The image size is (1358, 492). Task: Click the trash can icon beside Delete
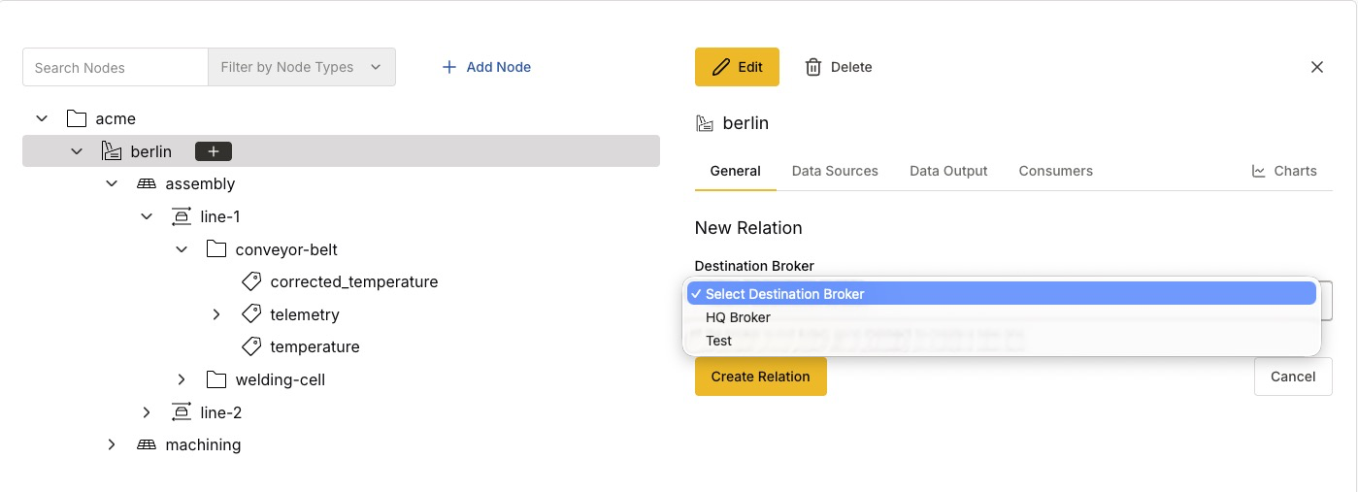pos(813,67)
